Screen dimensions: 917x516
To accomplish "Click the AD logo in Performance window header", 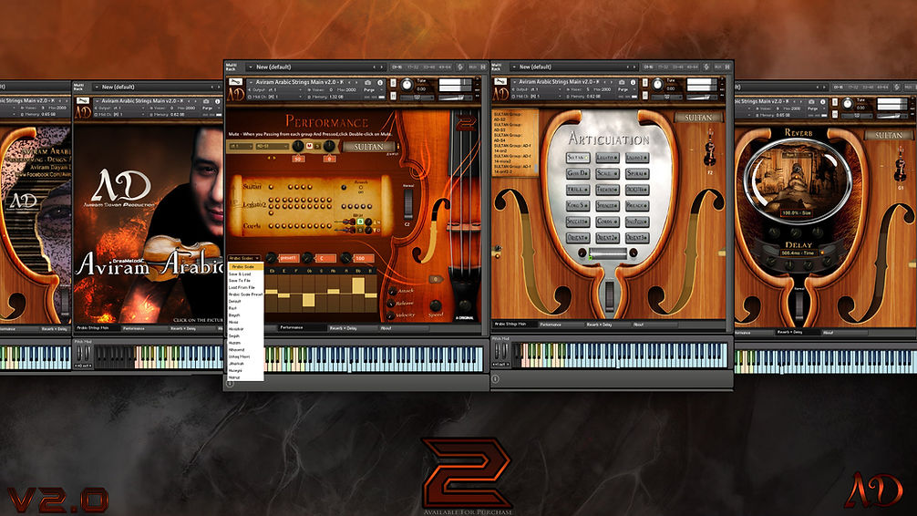I will [235, 94].
